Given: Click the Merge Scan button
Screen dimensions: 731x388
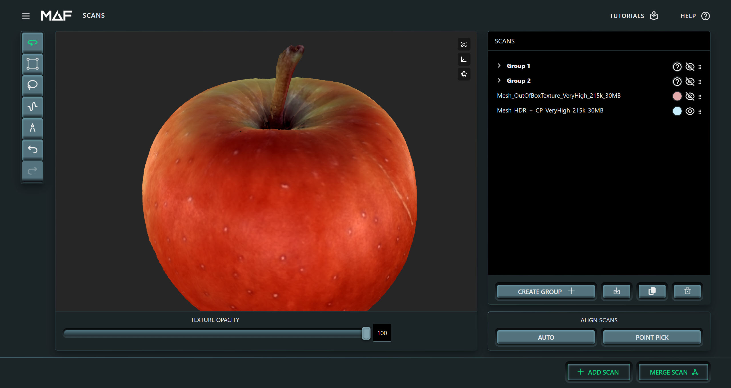Looking at the screenshot, I should tap(673, 372).
